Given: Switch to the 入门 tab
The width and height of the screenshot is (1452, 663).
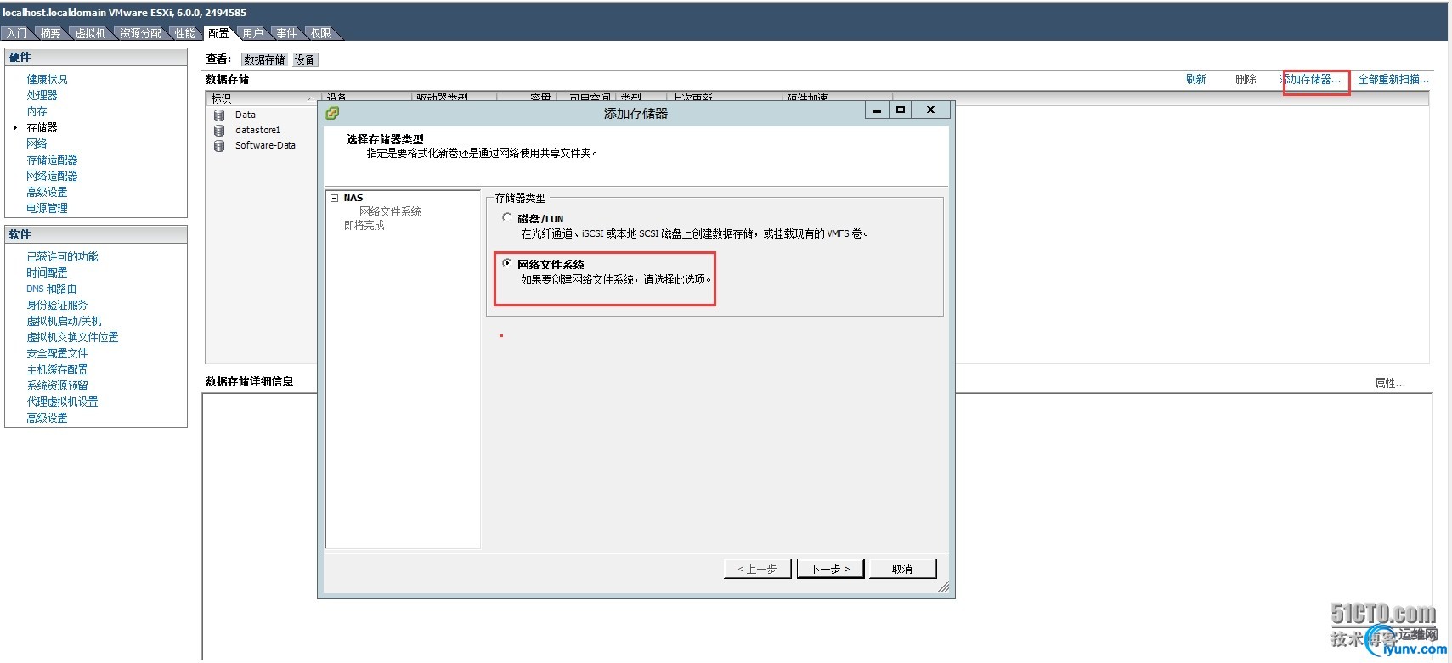Looking at the screenshot, I should point(17,33).
